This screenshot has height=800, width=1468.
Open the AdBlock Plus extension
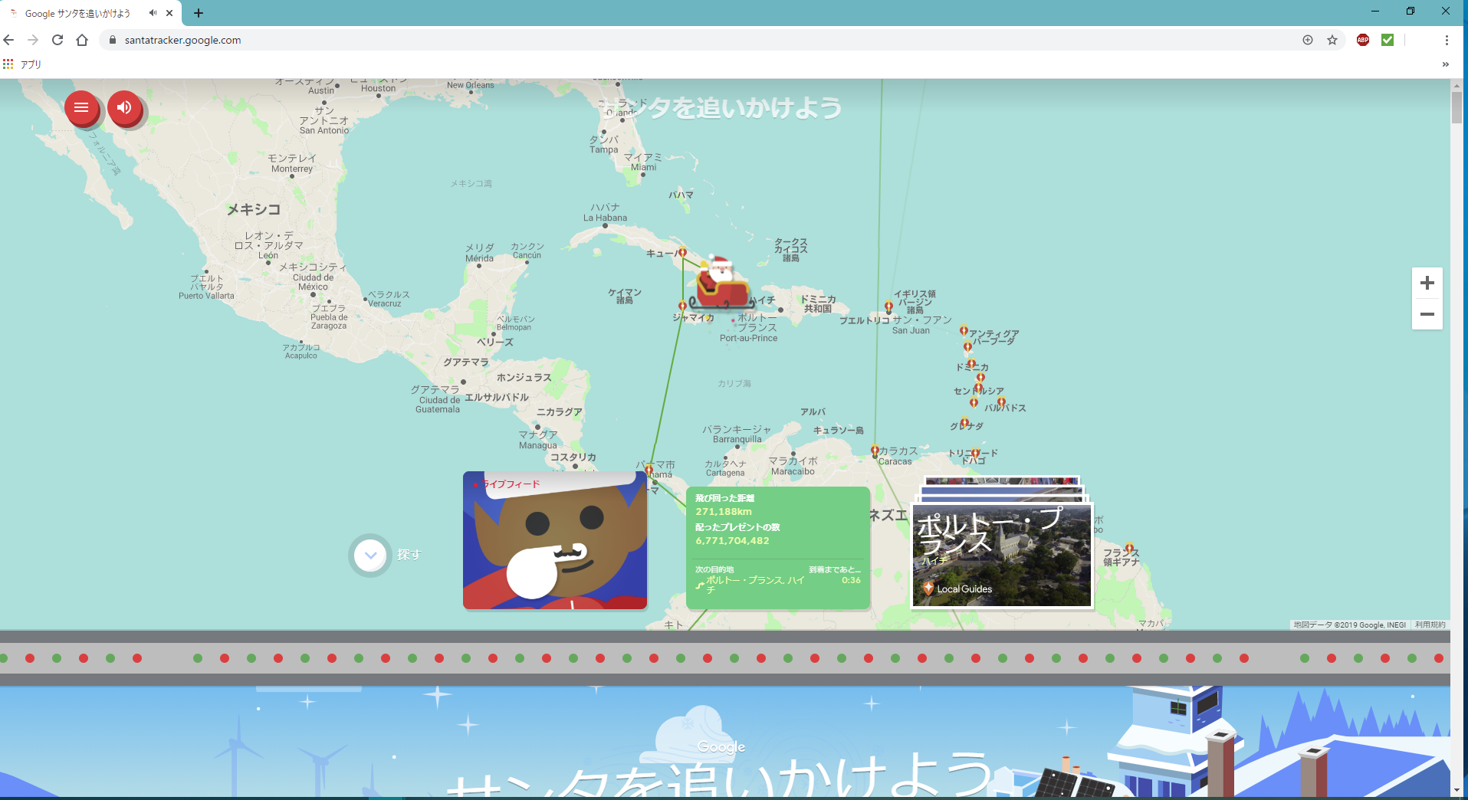(1363, 40)
